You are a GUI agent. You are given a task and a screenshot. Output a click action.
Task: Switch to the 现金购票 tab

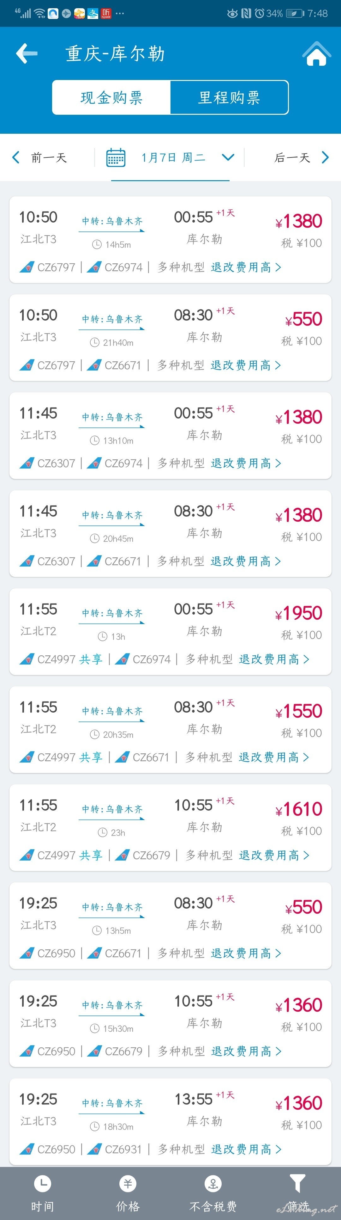tap(111, 98)
